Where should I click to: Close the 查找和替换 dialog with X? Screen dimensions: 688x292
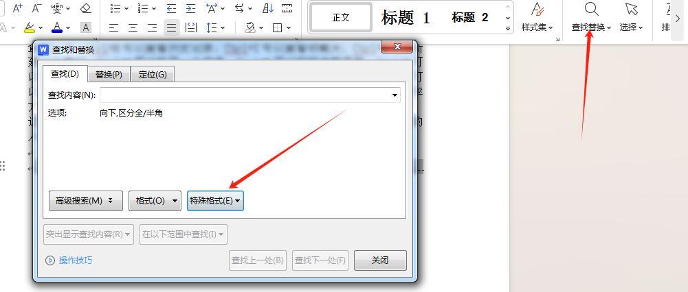[396, 47]
